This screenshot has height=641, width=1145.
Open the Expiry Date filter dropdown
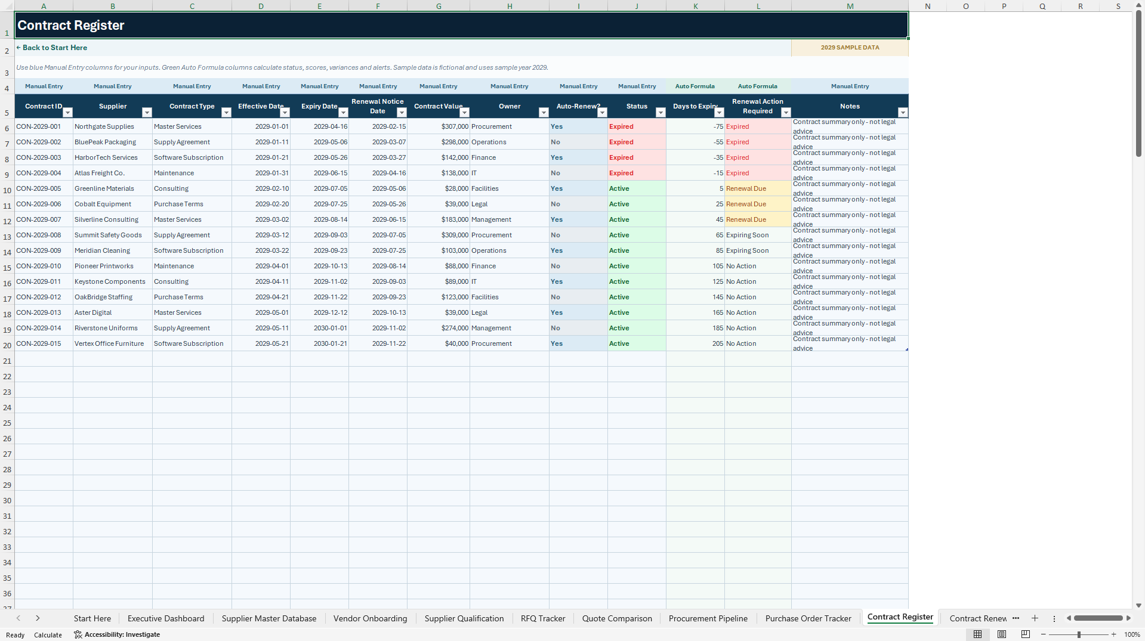coord(343,113)
